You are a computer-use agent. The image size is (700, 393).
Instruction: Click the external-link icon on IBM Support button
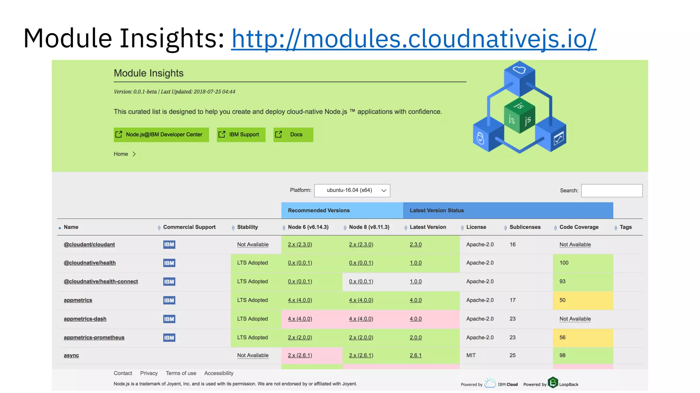pos(222,134)
